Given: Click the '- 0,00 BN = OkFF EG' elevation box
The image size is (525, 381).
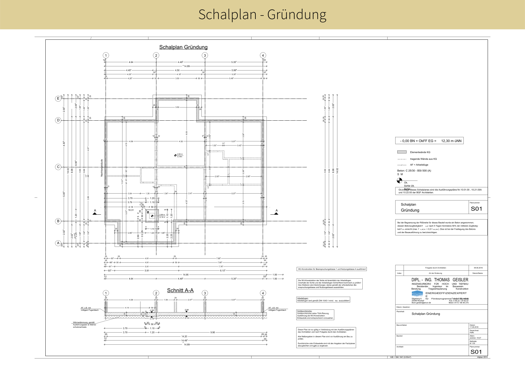Looking at the screenshot, I should tap(429, 141).
